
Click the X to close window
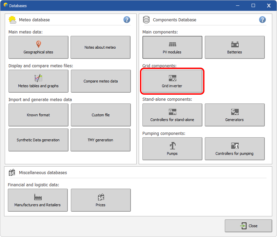click(269, 6)
